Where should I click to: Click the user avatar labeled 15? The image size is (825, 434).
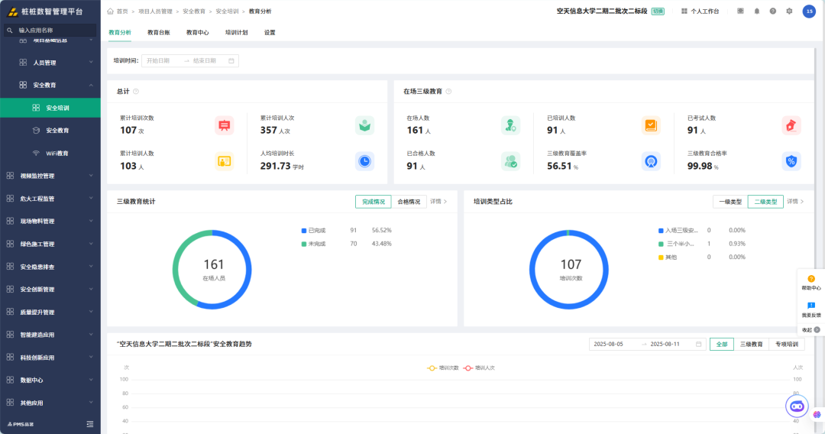(x=809, y=11)
